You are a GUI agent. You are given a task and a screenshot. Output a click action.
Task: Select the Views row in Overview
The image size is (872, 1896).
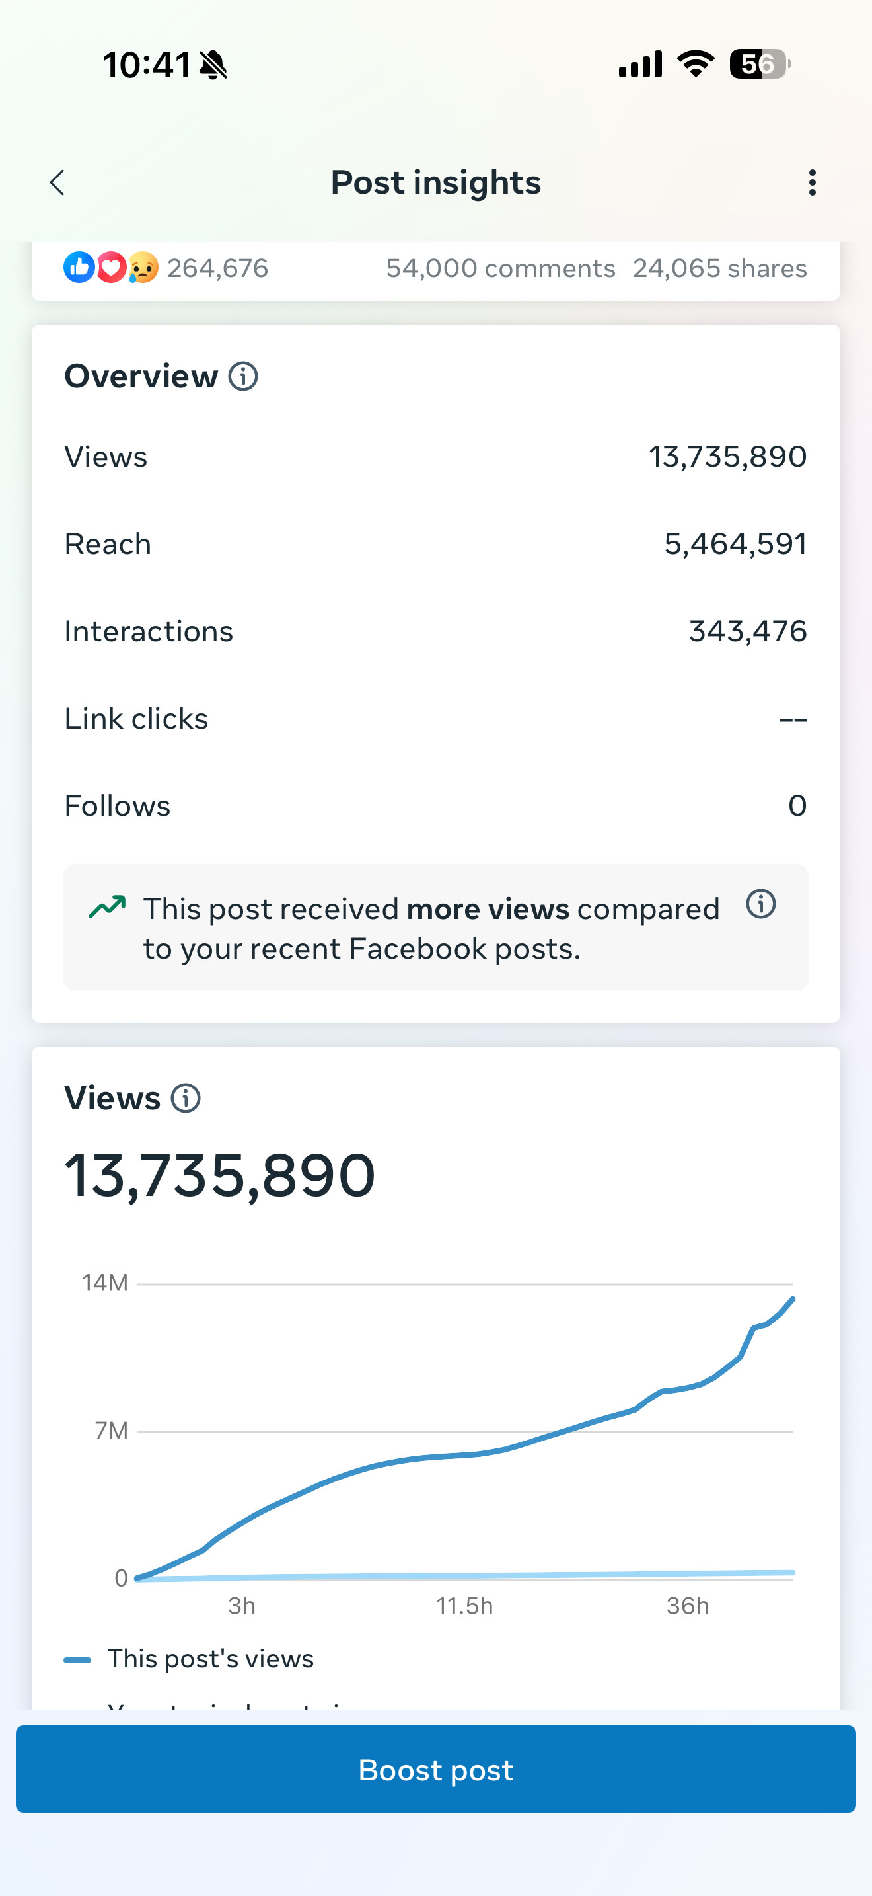435,457
